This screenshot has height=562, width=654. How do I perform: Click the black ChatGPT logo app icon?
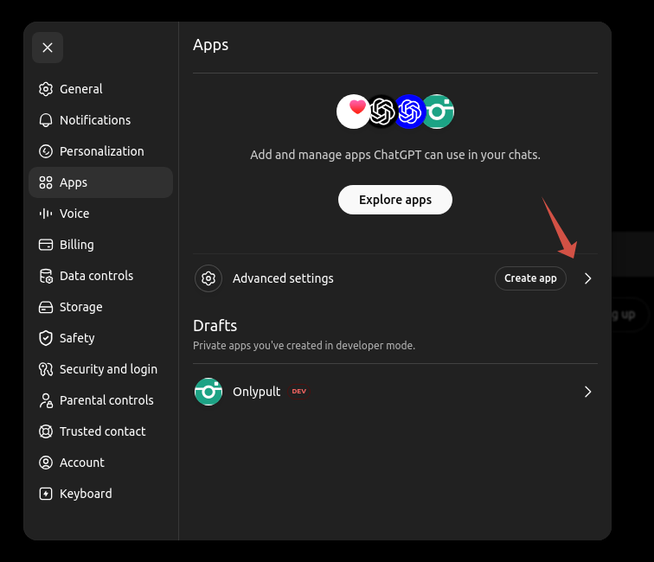coord(382,112)
